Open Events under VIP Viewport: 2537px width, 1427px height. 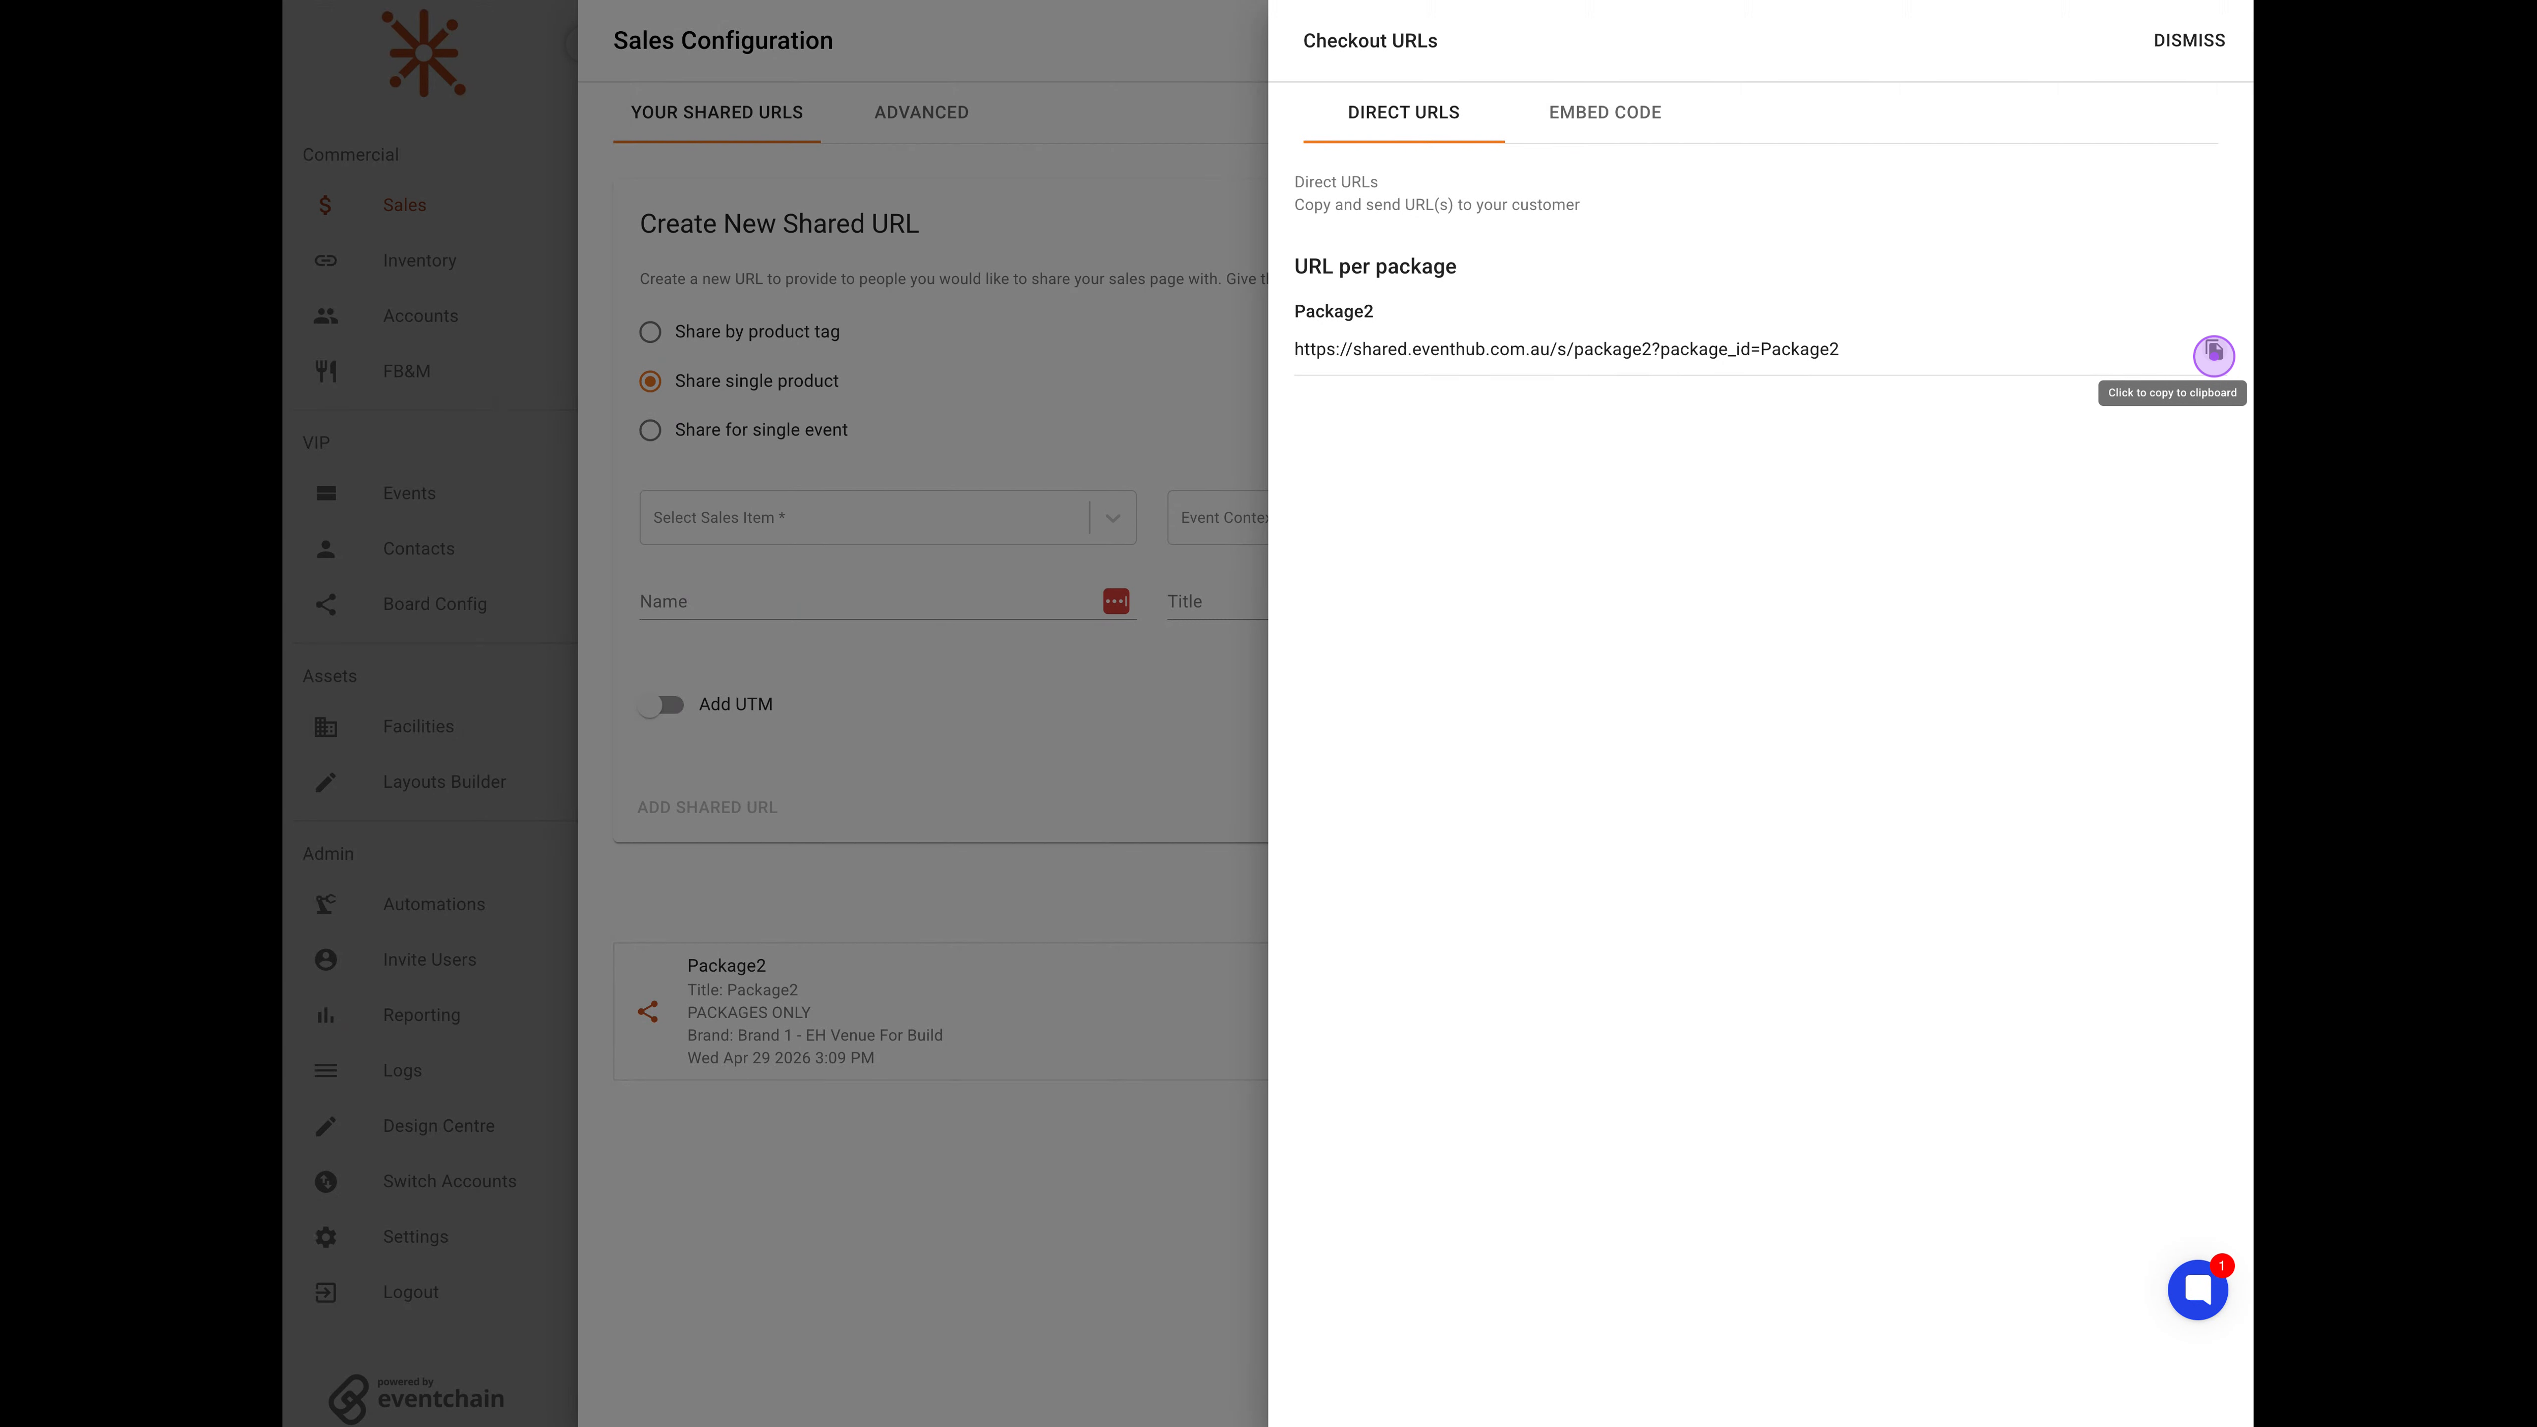point(410,494)
